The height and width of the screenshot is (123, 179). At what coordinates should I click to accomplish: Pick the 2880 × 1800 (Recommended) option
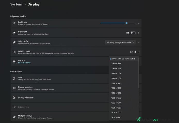123,59
